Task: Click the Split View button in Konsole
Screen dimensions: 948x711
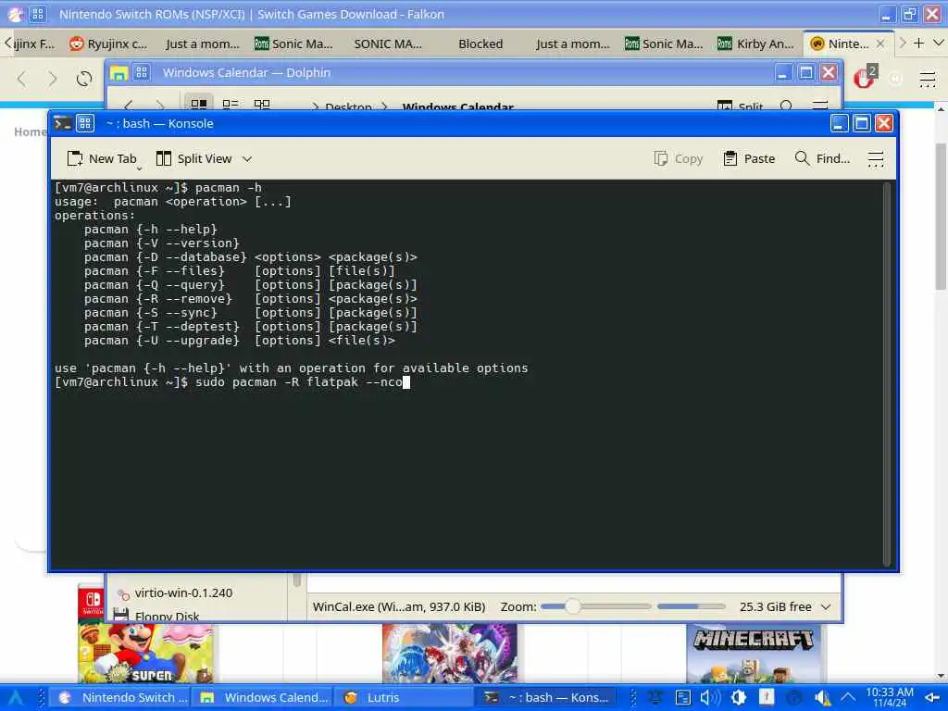Action: click(193, 158)
